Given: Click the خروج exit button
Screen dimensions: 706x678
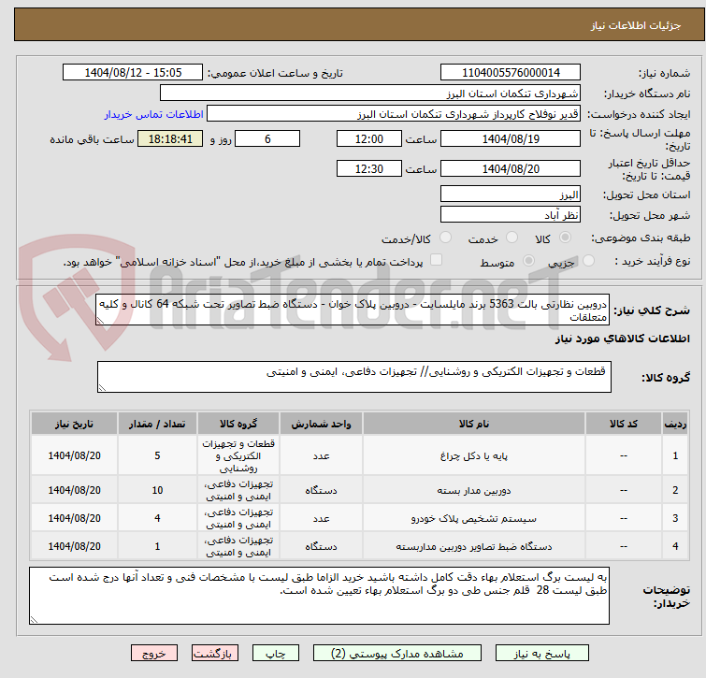Looking at the screenshot, I should (x=154, y=654).
